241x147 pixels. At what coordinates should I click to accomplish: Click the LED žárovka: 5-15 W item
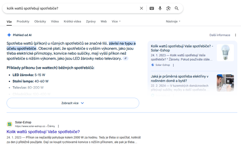[29, 75]
